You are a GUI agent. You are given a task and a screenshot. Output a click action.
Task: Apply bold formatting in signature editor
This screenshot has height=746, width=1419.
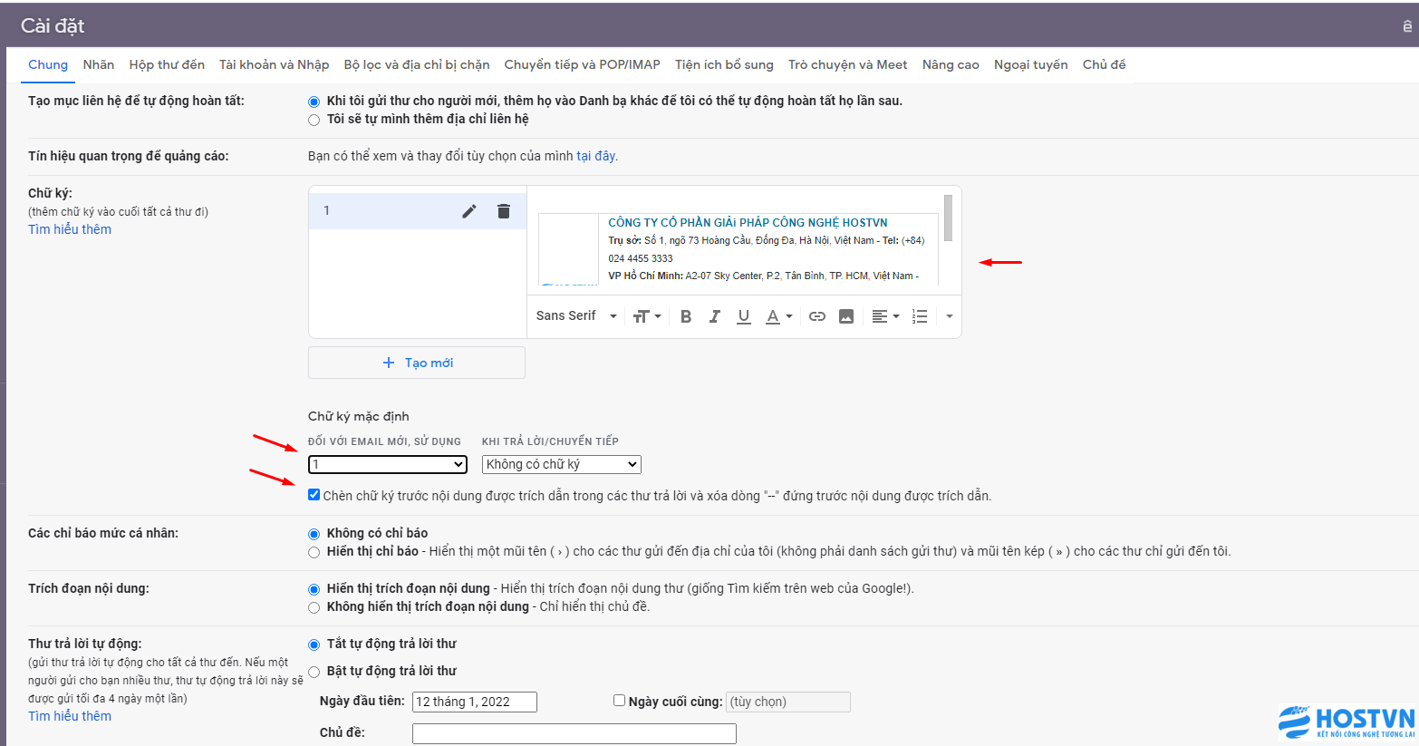pos(686,316)
